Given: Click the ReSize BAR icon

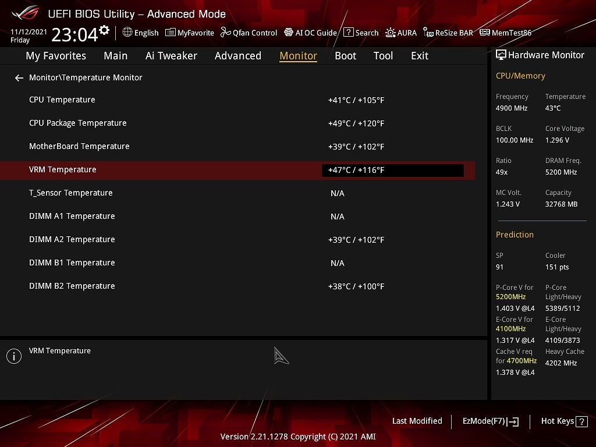Looking at the screenshot, I should click(x=428, y=33).
